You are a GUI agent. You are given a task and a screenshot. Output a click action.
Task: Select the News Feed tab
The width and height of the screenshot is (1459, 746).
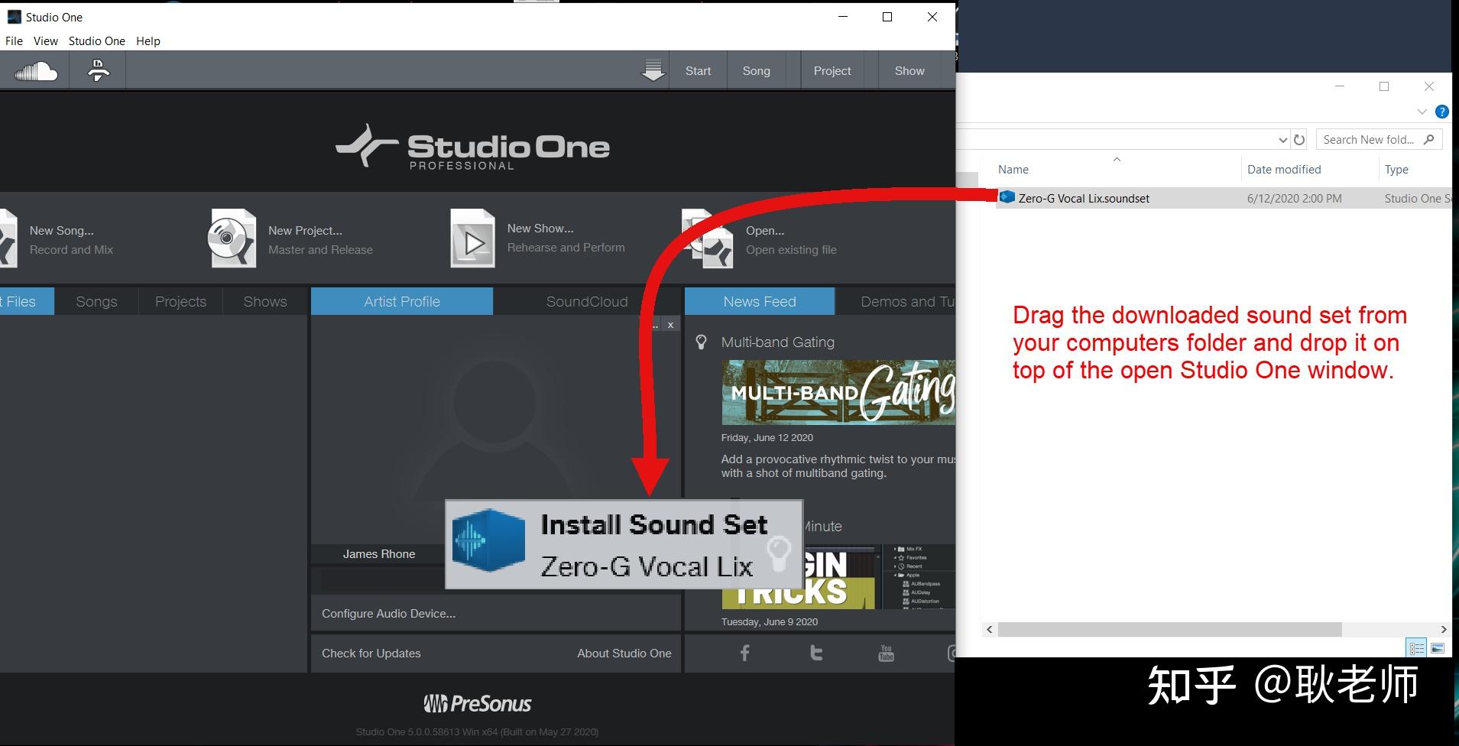tap(760, 302)
